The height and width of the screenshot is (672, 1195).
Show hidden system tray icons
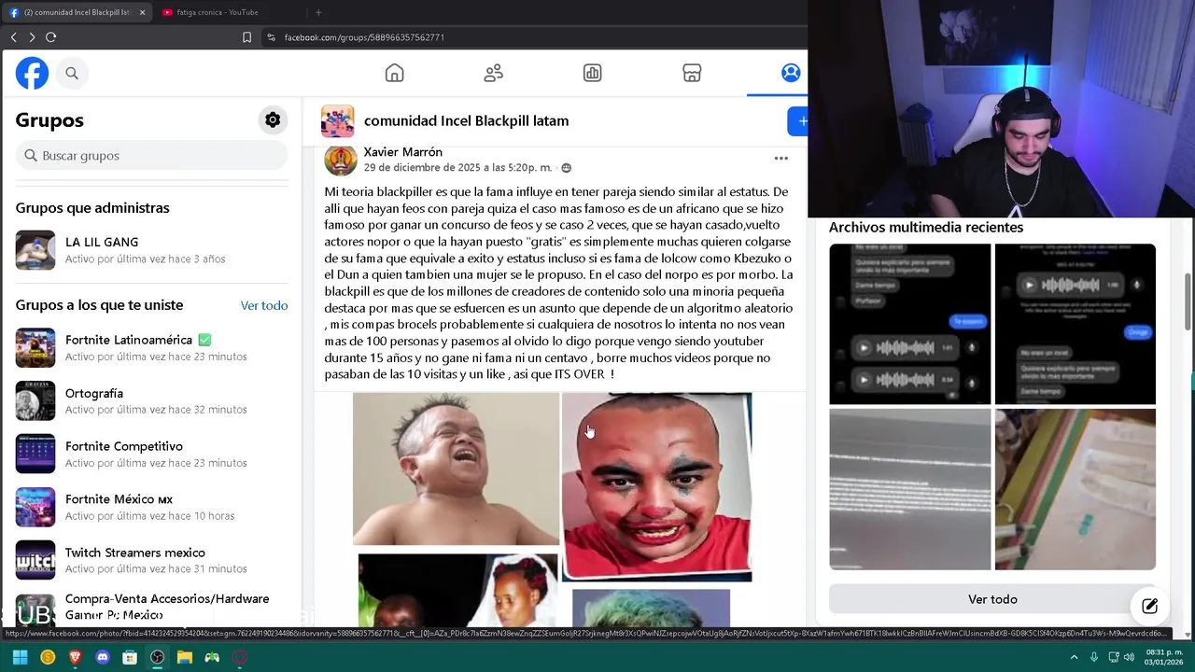tap(1074, 657)
